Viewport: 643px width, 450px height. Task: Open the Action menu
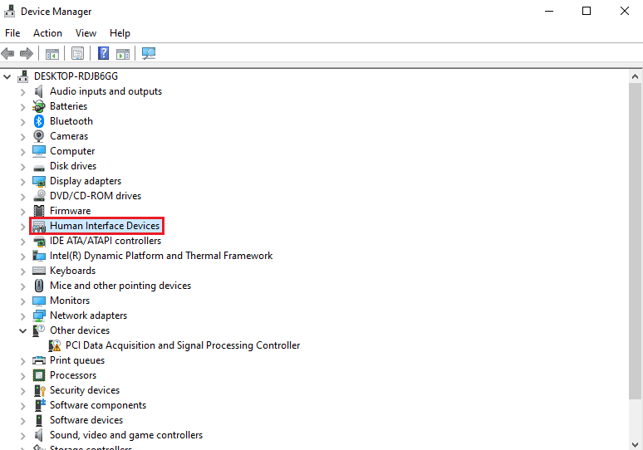point(47,33)
